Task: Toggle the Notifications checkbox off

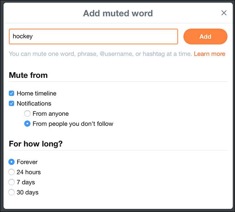Action: [12, 103]
